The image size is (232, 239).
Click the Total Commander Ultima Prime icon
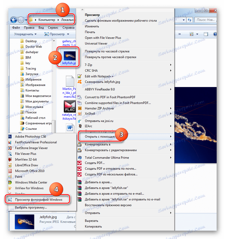(80, 158)
